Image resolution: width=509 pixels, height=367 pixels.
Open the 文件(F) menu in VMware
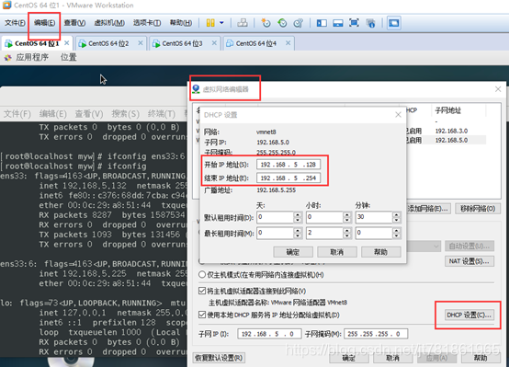click(15, 23)
